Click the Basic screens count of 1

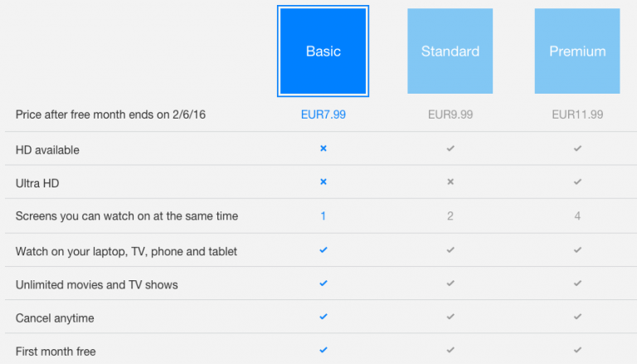(323, 216)
